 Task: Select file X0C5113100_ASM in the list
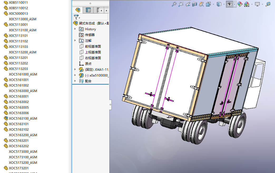[23, 30]
